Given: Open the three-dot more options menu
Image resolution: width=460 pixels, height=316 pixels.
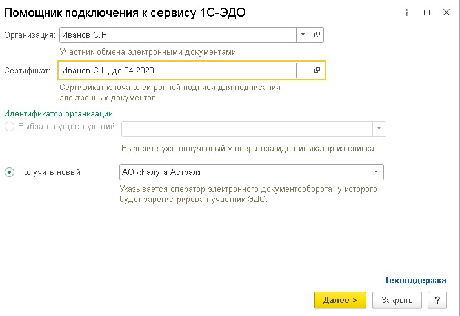Looking at the screenshot, I should [406, 13].
